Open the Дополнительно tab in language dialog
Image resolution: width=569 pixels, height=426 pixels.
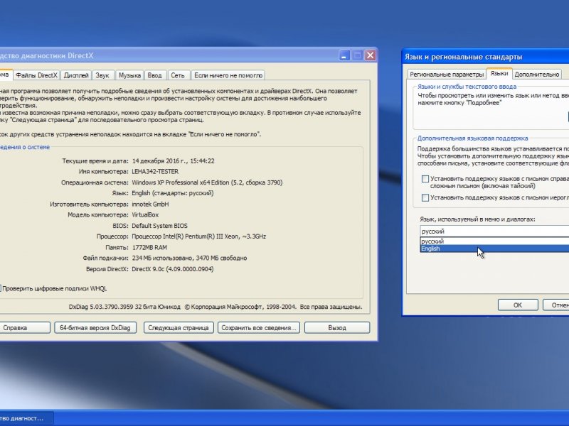click(537, 75)
